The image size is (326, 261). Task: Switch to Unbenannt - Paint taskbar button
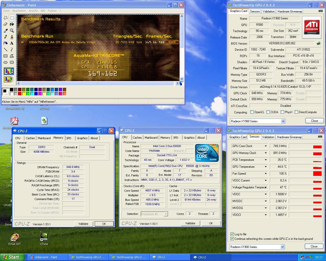pyautogui.click(x=48, y=257)
